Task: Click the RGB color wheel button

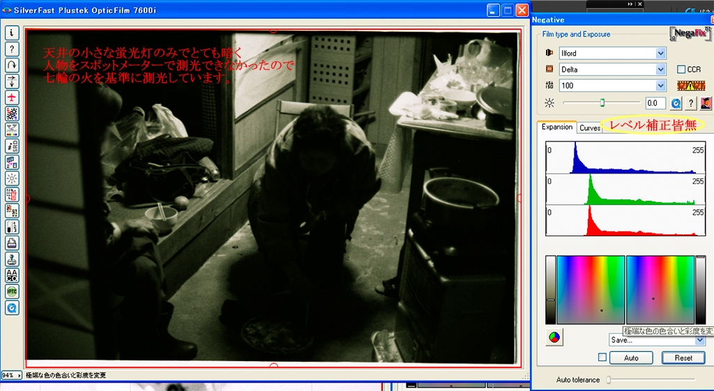Action: tap(554, 337)
